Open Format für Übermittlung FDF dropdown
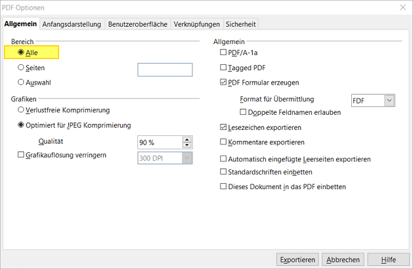Viewport: 413px width, 269px height. [x=389, y=100]
